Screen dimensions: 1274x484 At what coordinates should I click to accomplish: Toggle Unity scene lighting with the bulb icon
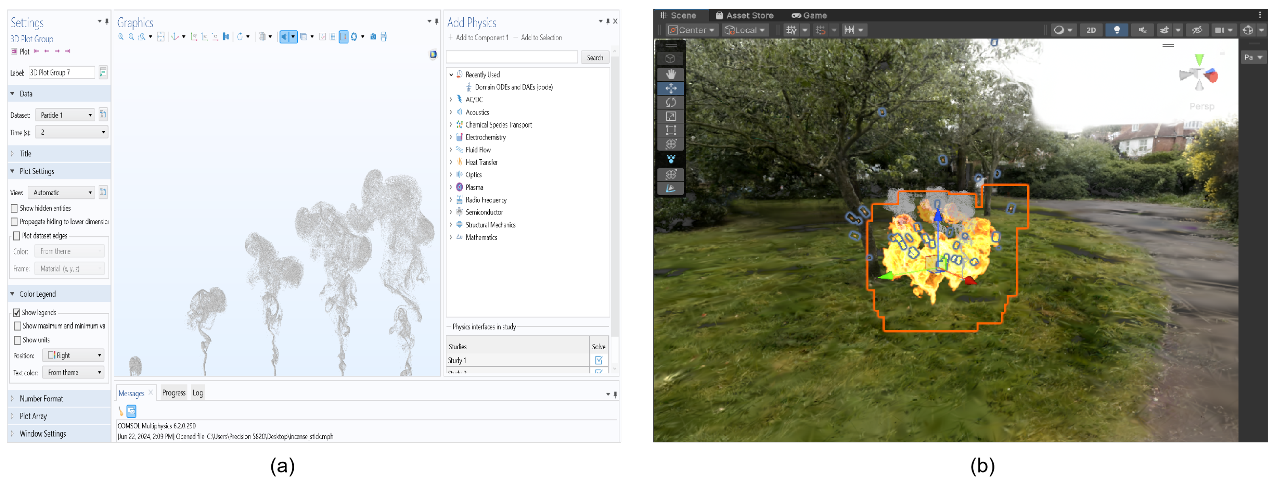(1116, 30)
